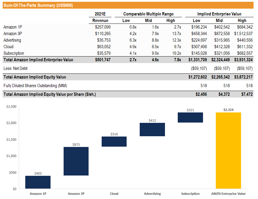This screenshot has width=258, height=199.
Task: Click total high multiple 7.8x
Action: 177,60
